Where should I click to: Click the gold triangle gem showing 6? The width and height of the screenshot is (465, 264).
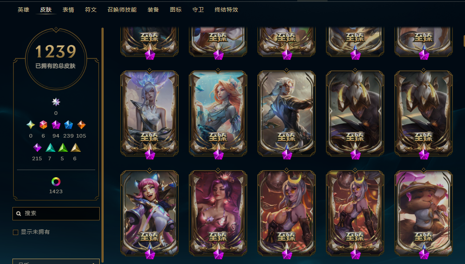pos(76,147)
